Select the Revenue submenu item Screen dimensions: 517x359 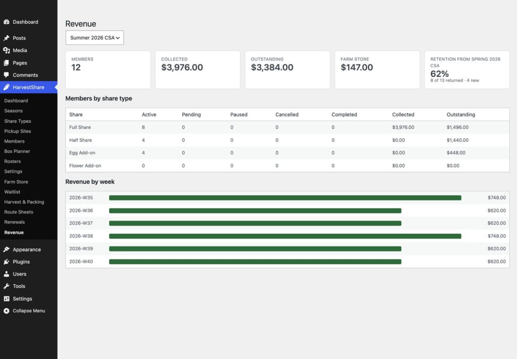click(14, 232)
